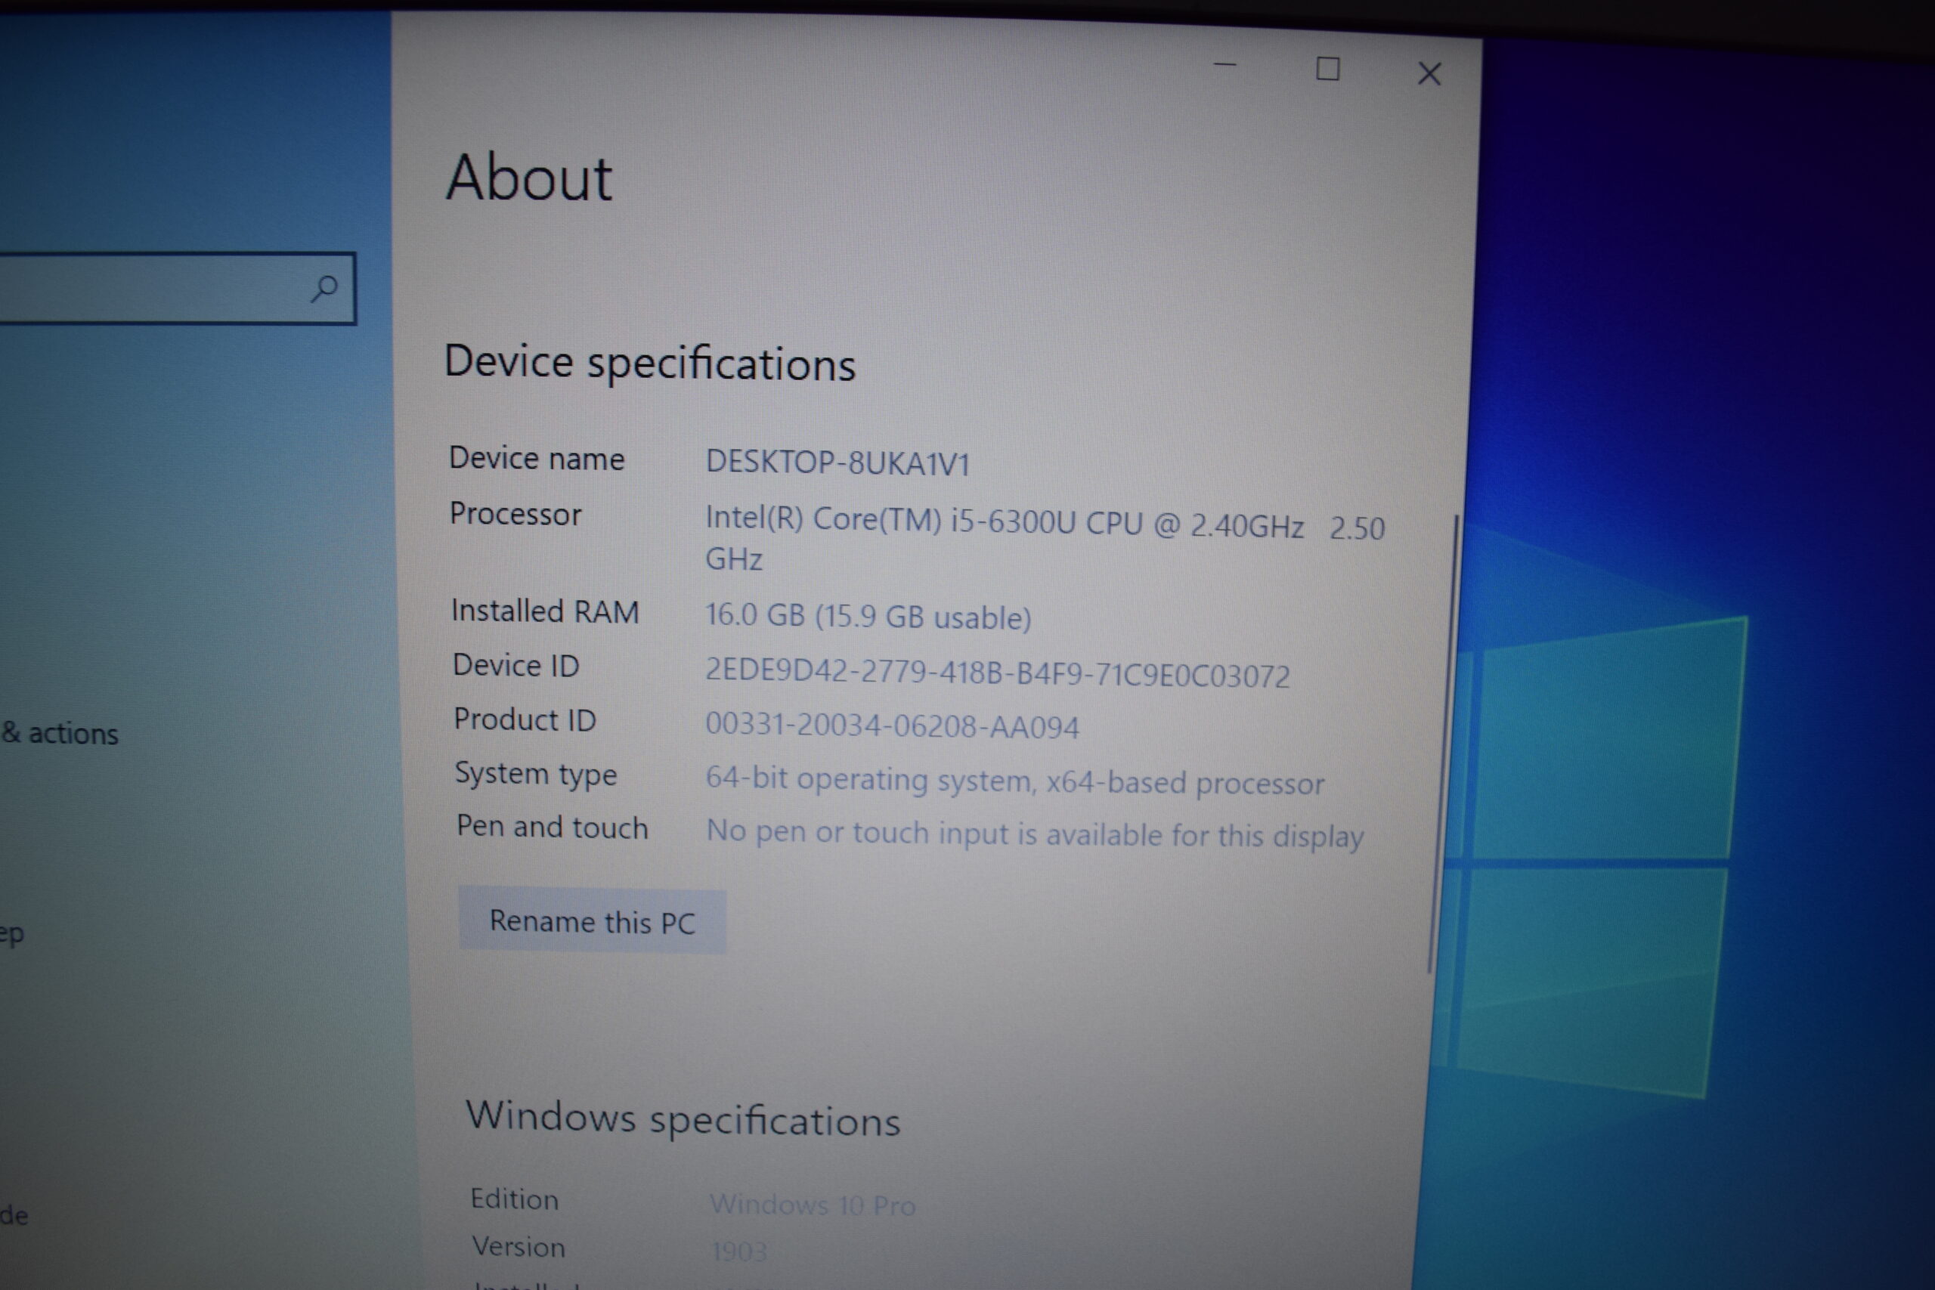The image size is (1935, 1290).
Task: Focus the Settings search input field
Action: pyautogui.click(x=177, y=288)
